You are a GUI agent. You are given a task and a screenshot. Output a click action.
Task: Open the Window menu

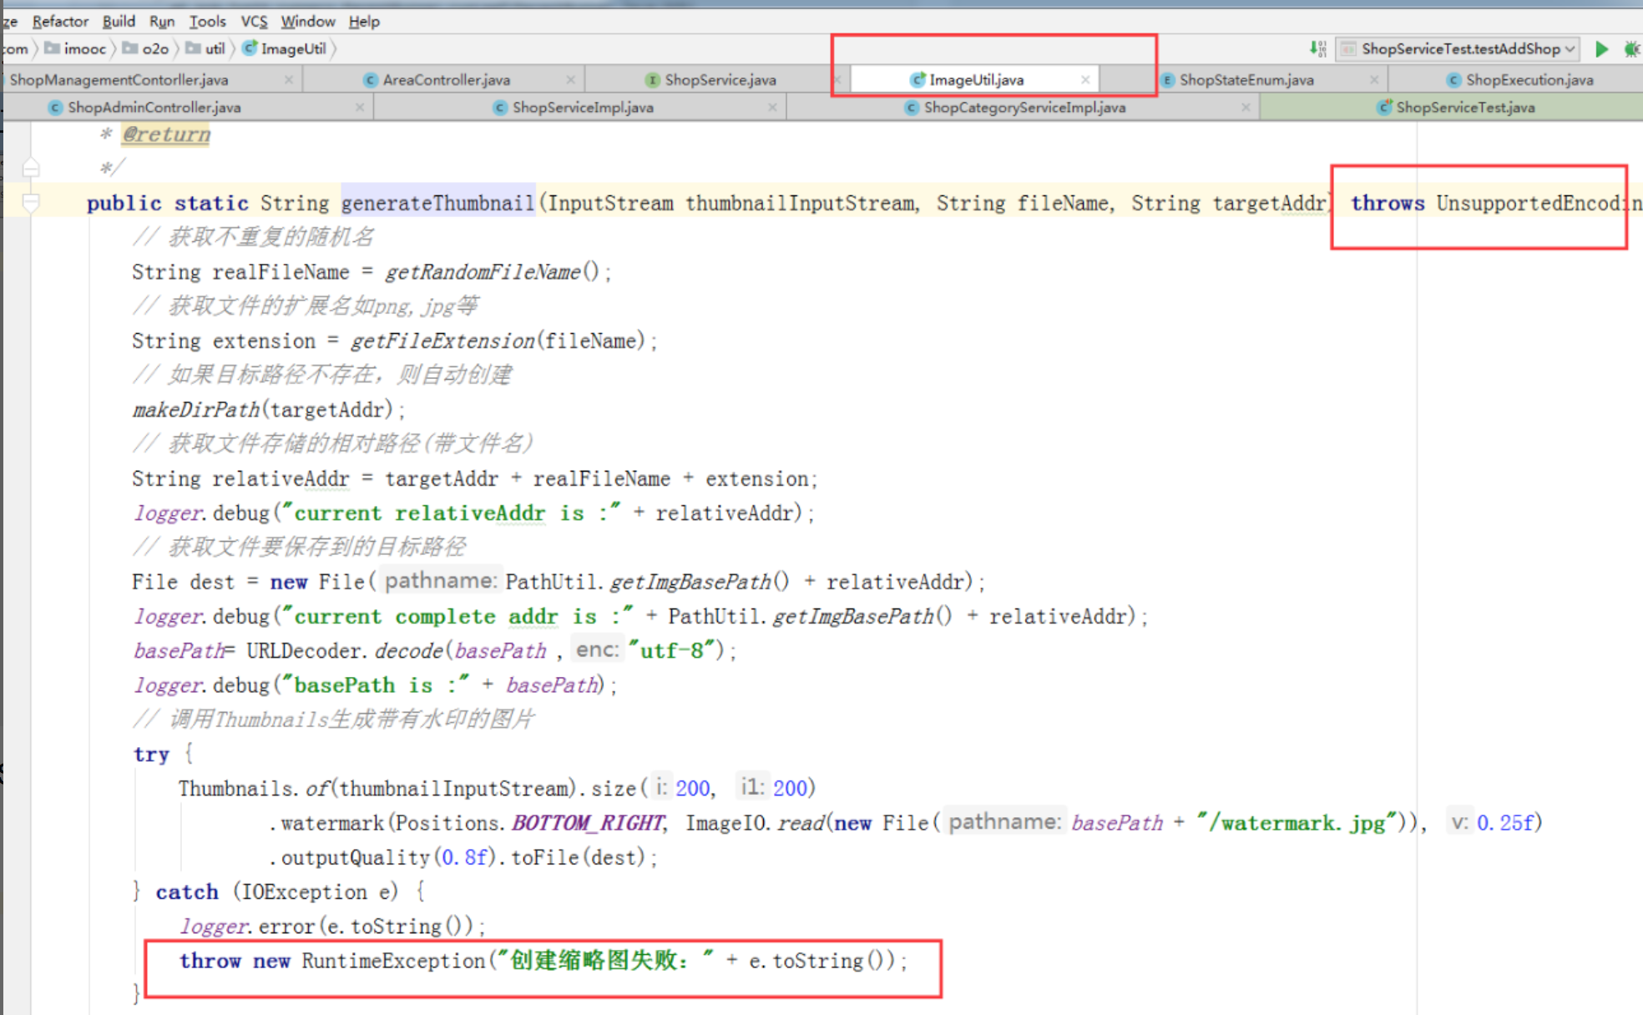point(307,21)
